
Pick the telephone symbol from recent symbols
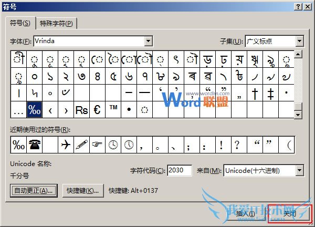click(34, 145)
